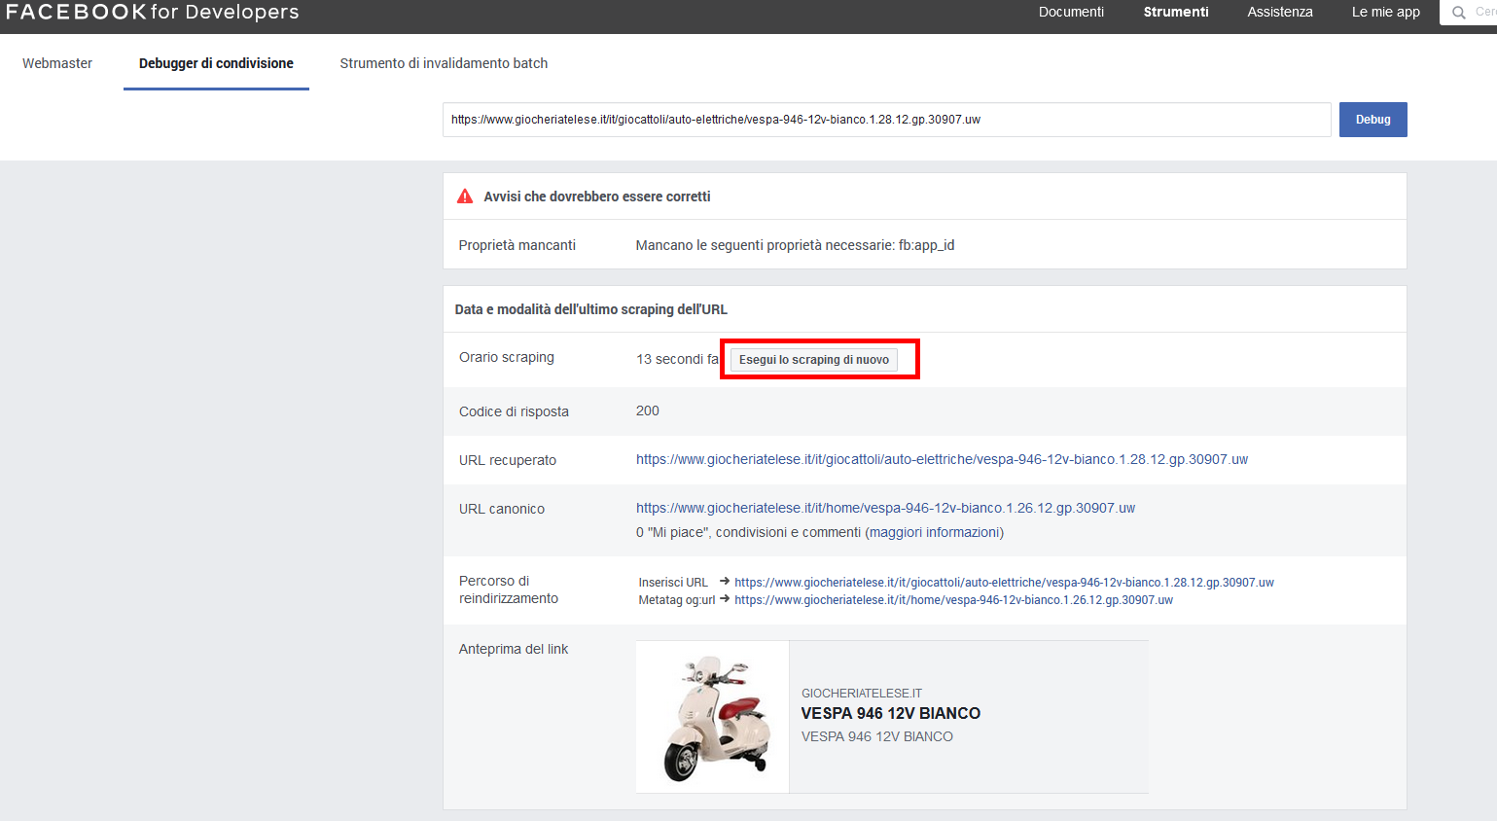Open the Documenti menu
Viewport: 1497px width, 821px height.
(1071, 12)
